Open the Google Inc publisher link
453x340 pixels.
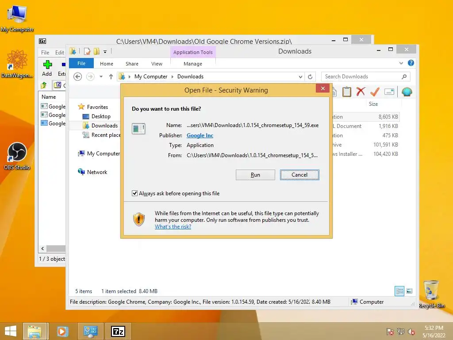coord(200,135)
